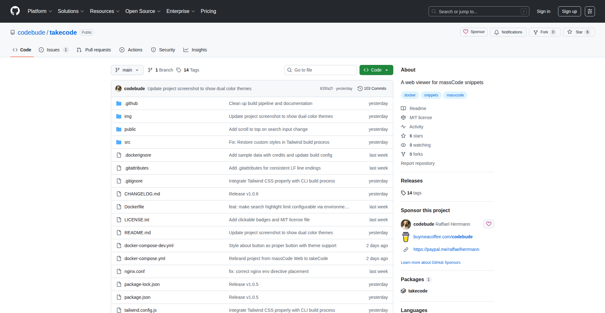Select the masscode topic tag
The image size is (605, 313).
click(x=455, y=95)
